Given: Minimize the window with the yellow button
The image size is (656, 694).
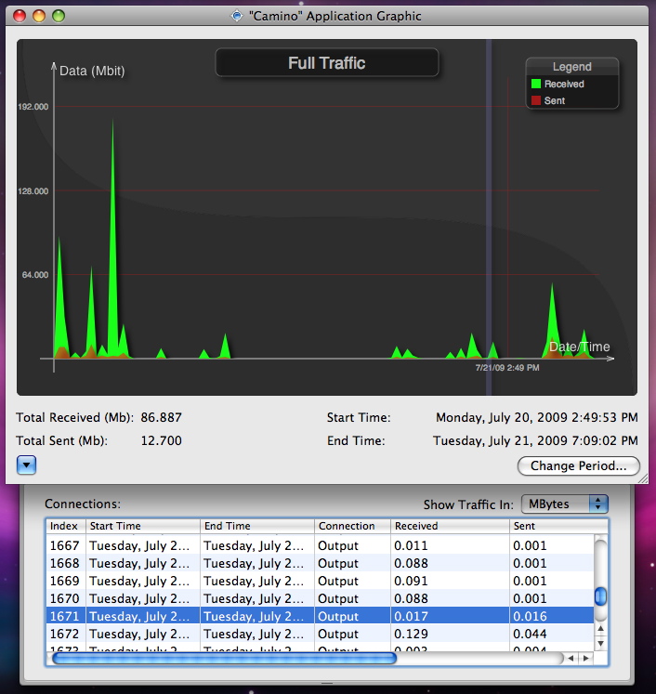Looking at the screenshot, I should pos(39,16).
